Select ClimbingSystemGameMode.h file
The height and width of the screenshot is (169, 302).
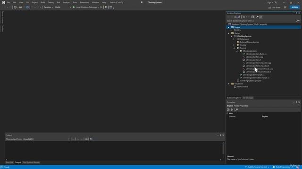258,72
